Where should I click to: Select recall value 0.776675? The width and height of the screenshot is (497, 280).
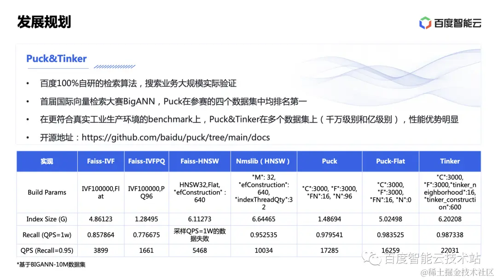[x=146, y=235]
